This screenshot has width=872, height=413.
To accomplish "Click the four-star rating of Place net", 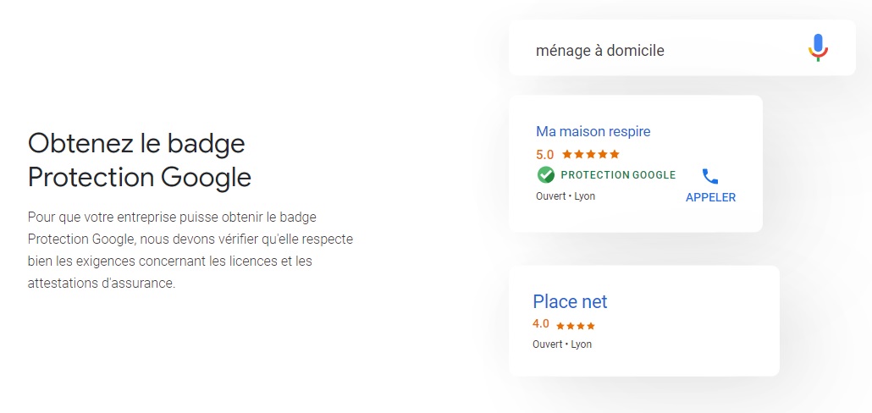I will click(576, 326).
